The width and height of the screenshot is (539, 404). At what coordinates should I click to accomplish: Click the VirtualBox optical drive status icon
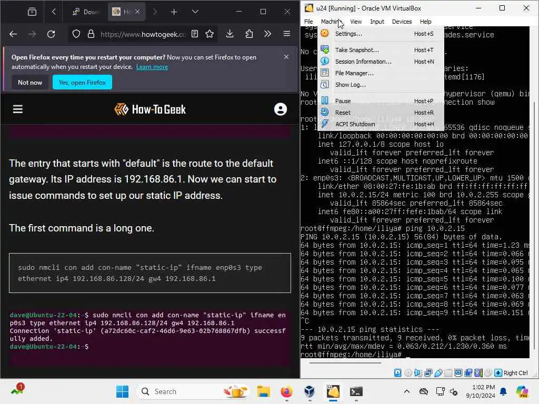(408, 373)
